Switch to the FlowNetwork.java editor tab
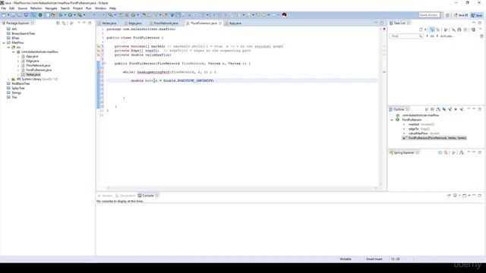The image size is (486, 273). click(166, 24)
